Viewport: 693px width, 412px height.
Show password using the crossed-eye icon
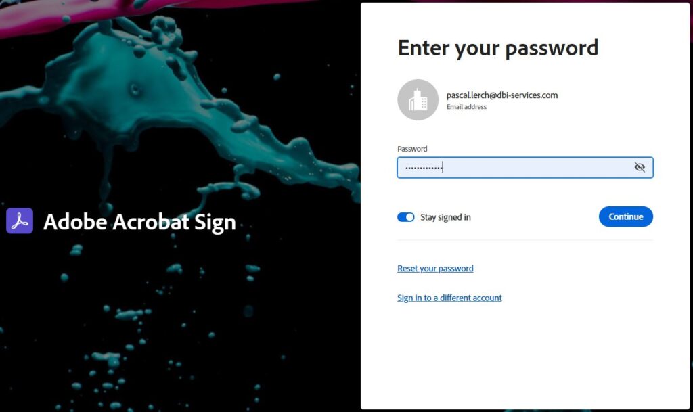click(x=639, y=167)
